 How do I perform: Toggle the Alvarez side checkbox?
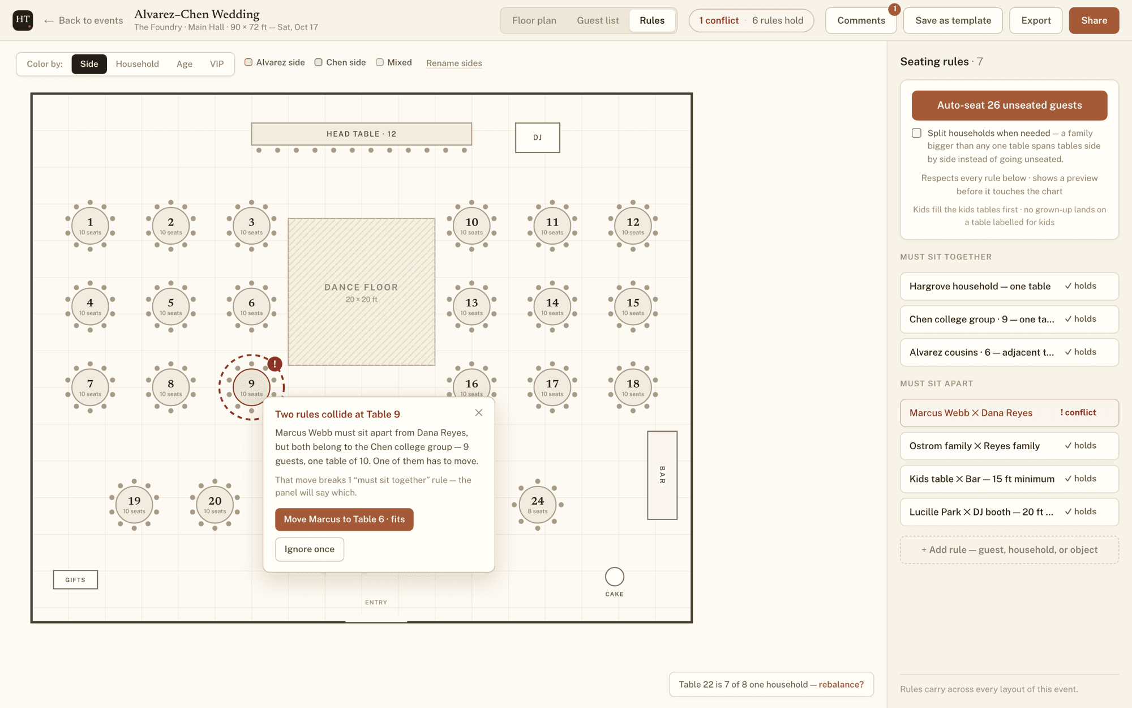point(248,62)
